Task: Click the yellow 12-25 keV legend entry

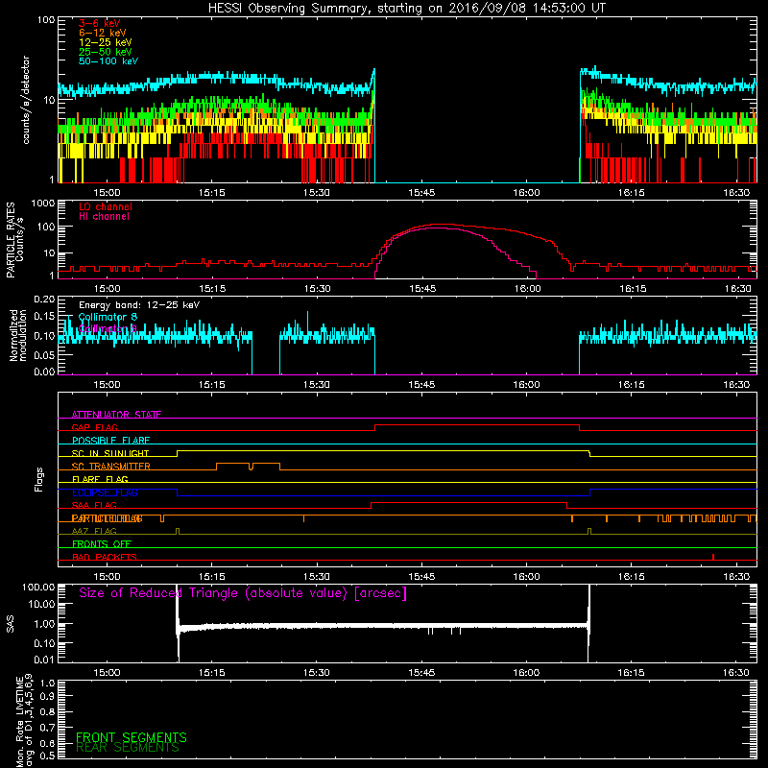Action: pos(106,42)
